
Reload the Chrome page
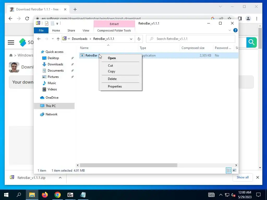(x=27, y=18)
